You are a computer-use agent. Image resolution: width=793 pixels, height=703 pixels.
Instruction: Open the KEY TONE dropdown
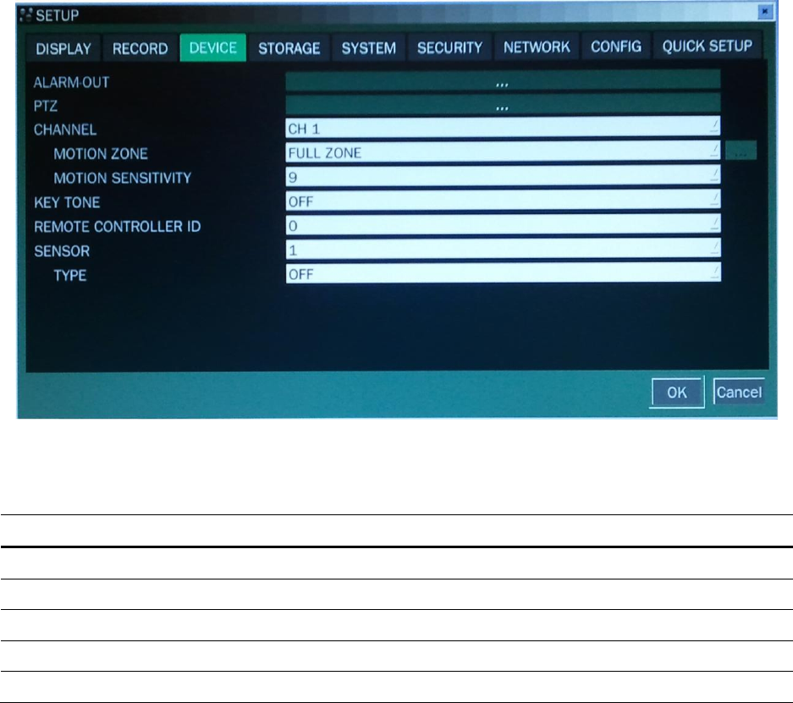pyautogui.click(x=503, y=200)
